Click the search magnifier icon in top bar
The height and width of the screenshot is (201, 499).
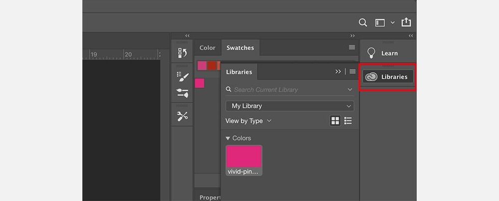363,22
